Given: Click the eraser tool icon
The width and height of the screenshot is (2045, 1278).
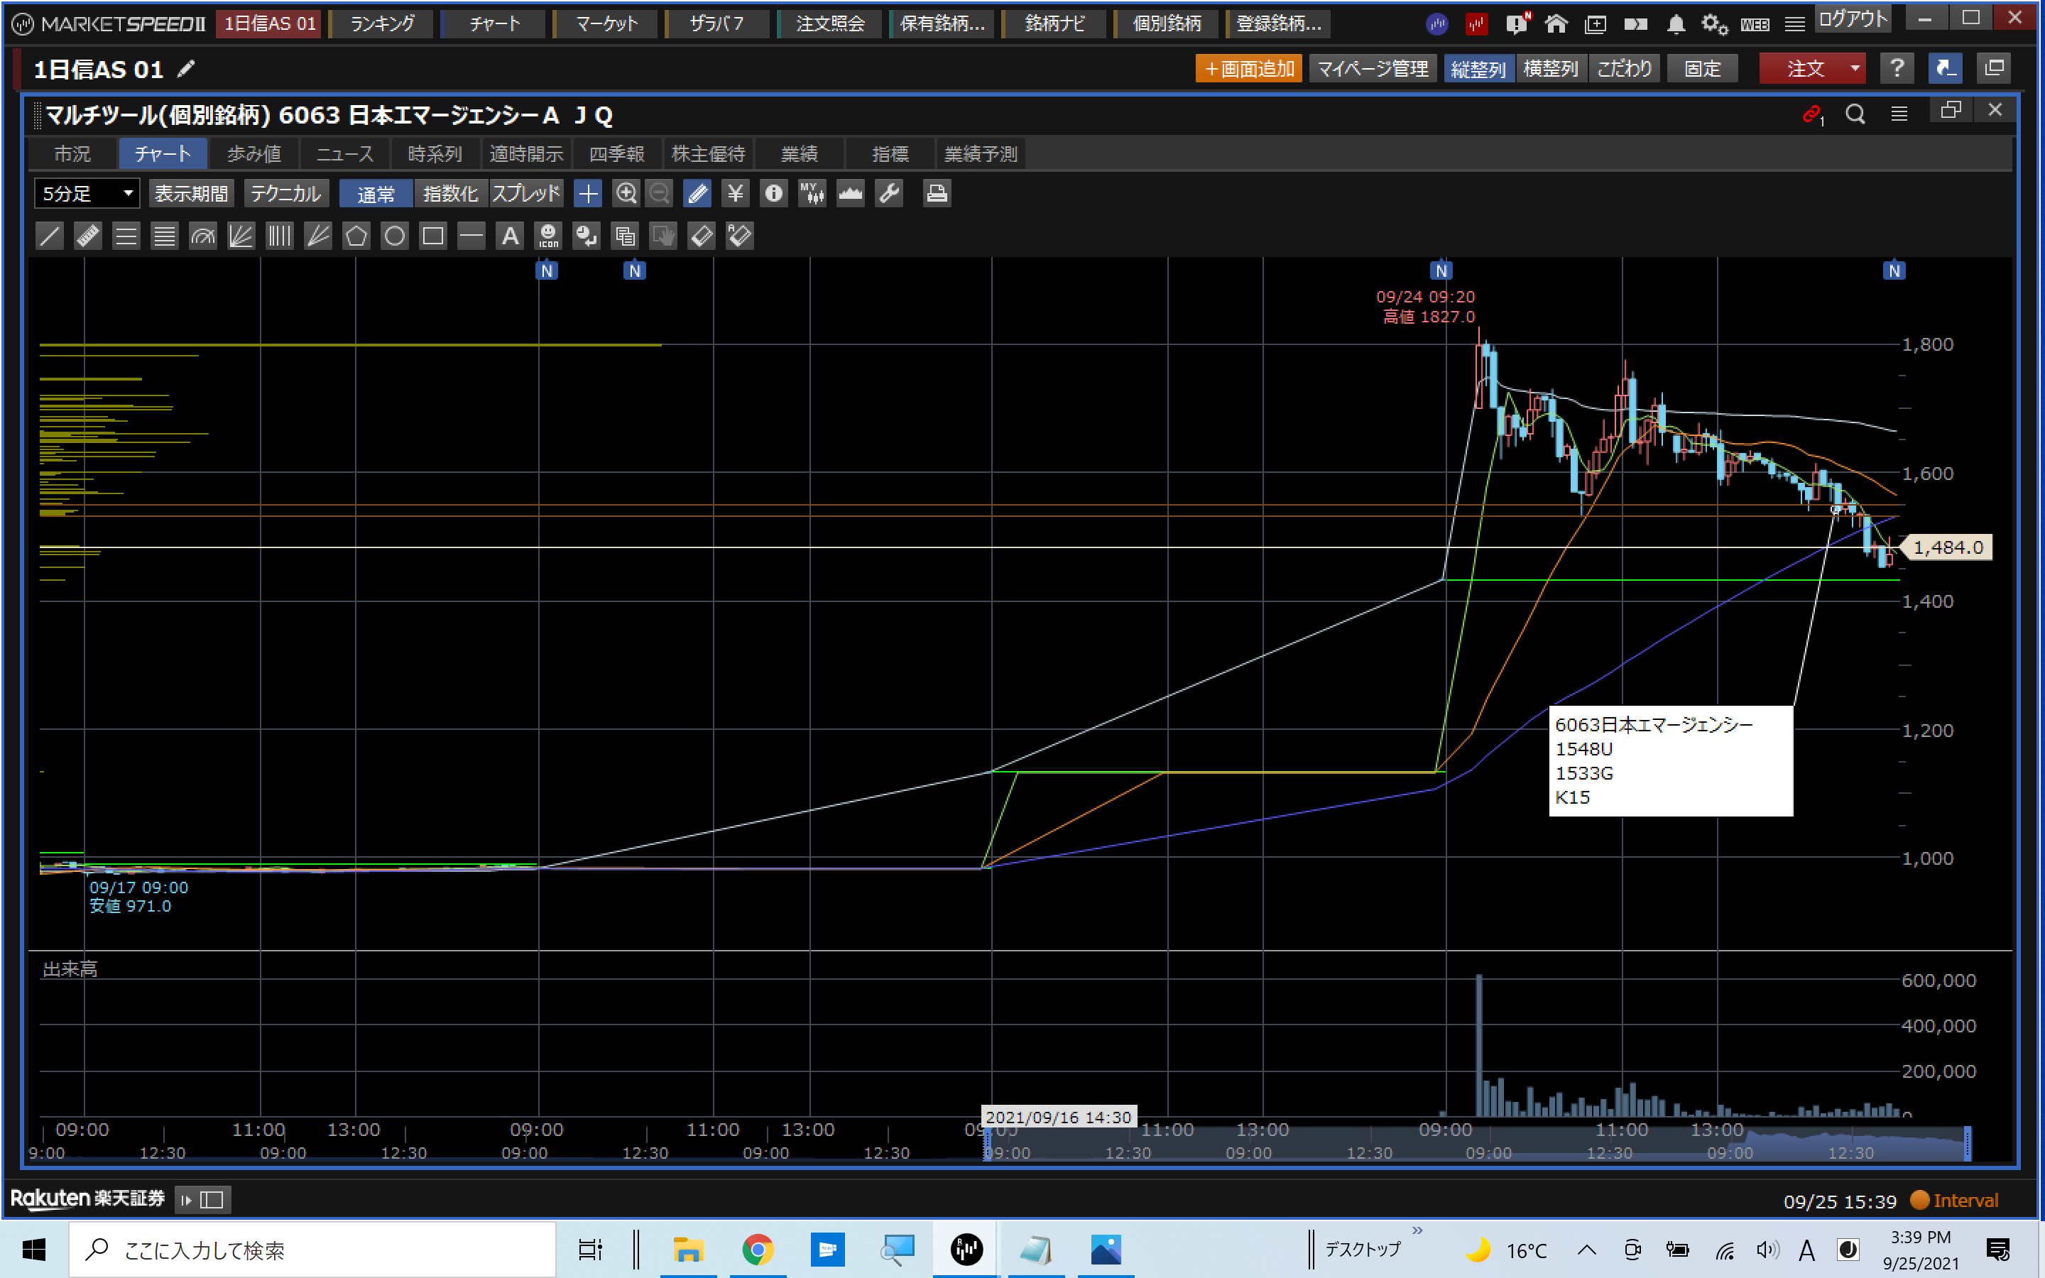Looking at the screenshot, I should pyautogui.click(x=702, y=236).
